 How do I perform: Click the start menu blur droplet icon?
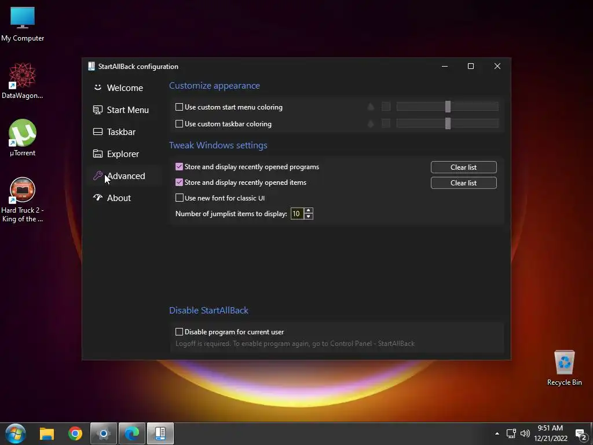pos(371,107)
